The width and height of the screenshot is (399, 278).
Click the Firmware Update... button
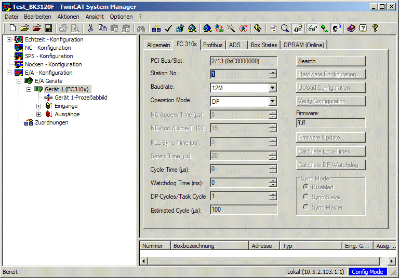(331, 137)
